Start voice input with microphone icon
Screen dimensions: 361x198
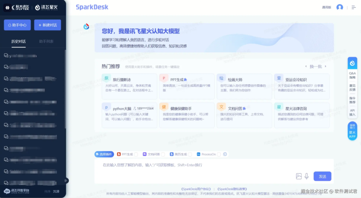click(307, 176)
